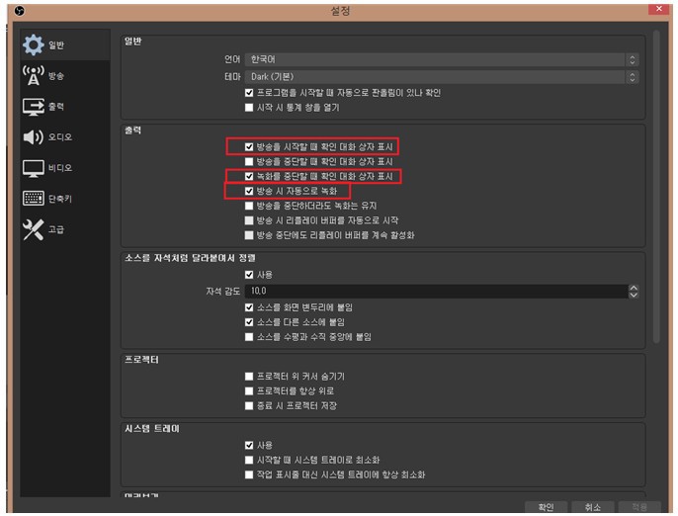This screenshot has height=516, width=678.
Task: Toggle 소스를 다른 소스에 붙임 checkbox
Action: coord(249,322)
